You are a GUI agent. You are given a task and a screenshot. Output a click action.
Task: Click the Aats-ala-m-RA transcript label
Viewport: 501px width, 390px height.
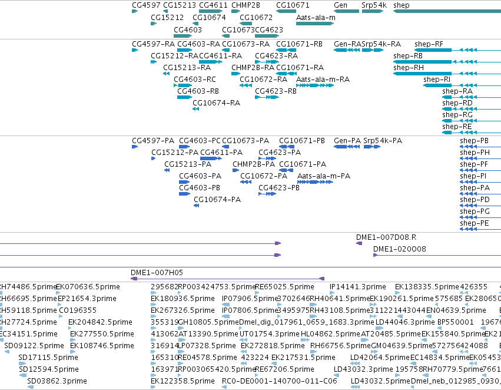pos(323,80)
